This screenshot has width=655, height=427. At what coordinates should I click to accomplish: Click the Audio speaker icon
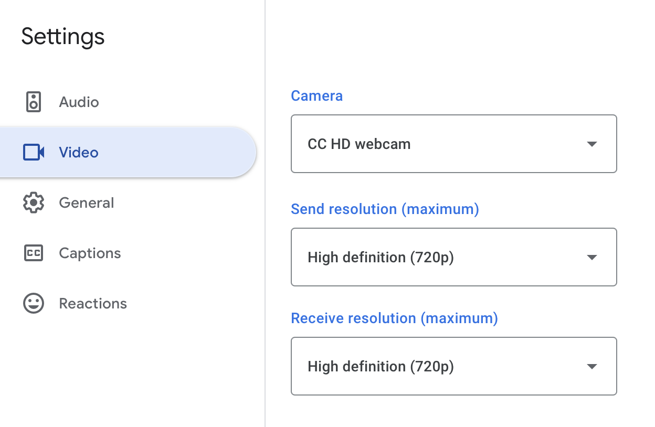click(x=34, y=102)
